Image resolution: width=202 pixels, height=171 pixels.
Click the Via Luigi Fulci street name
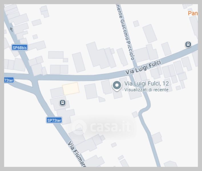(x=143, y=67)
